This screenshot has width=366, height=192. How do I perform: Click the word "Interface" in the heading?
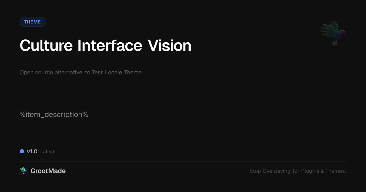coord(109,46)
